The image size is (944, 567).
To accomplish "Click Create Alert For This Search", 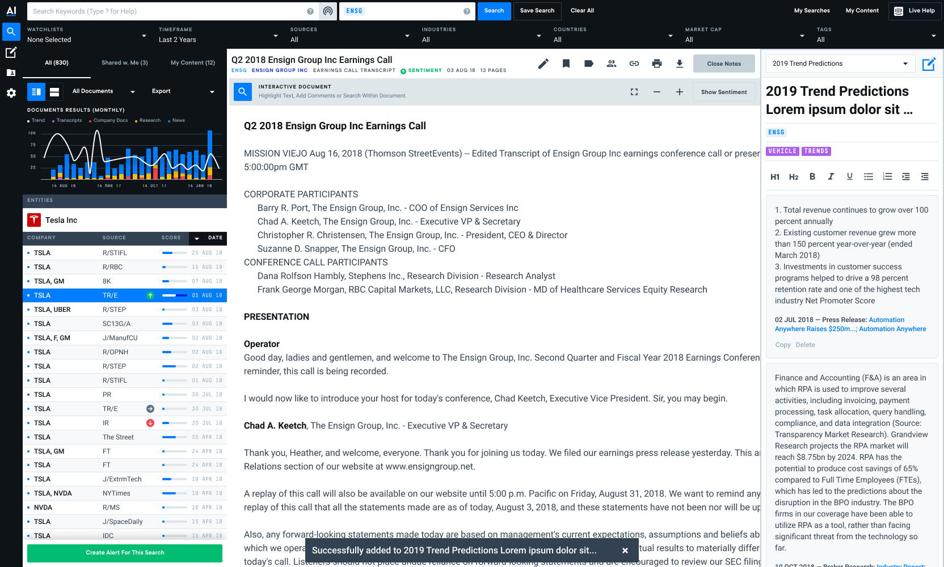I will click(125, 553).
